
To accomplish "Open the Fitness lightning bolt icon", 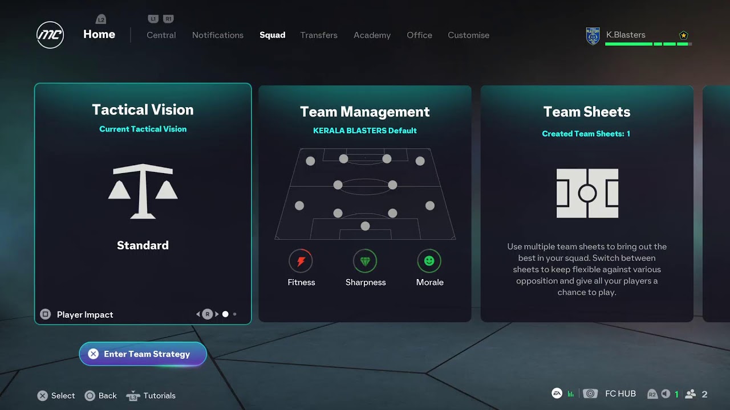I will point(301,261).
